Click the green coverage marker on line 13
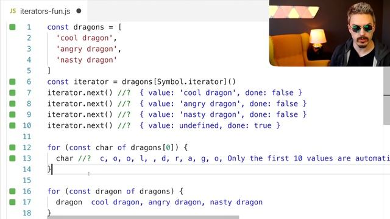 [x=12, y=158]
